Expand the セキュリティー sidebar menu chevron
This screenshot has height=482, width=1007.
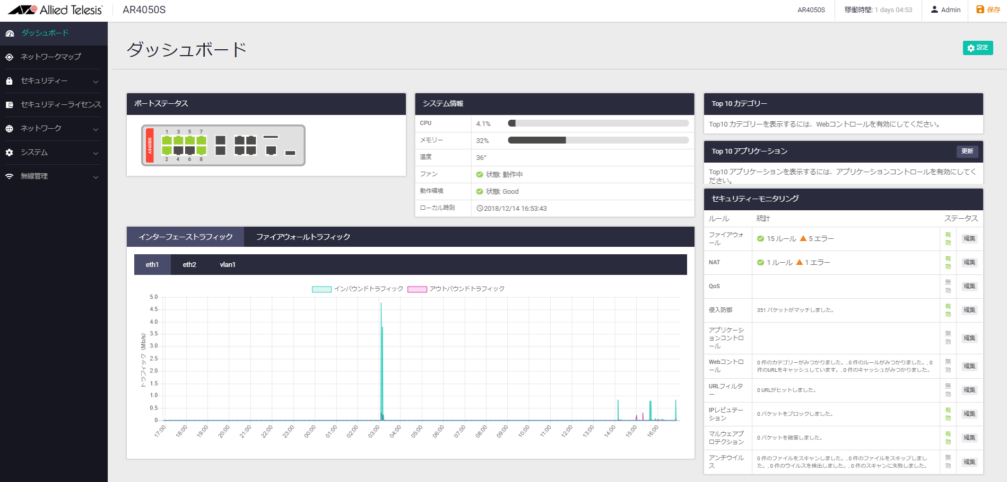tap(96, 82)
